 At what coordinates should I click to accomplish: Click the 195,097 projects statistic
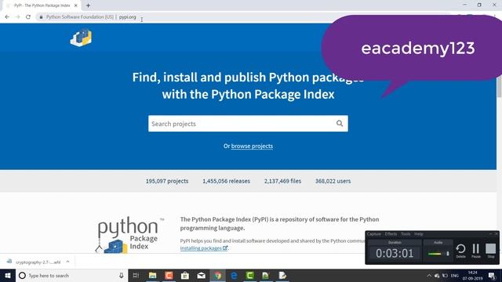coord(167,181)
